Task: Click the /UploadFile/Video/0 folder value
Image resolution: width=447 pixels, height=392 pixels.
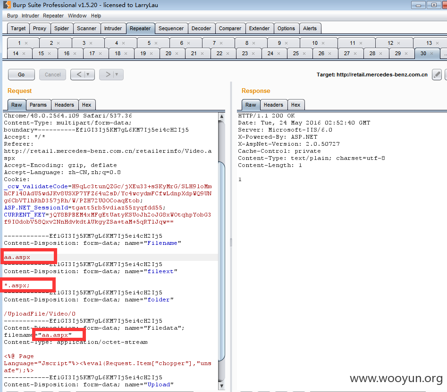Action: coord(40,314)
